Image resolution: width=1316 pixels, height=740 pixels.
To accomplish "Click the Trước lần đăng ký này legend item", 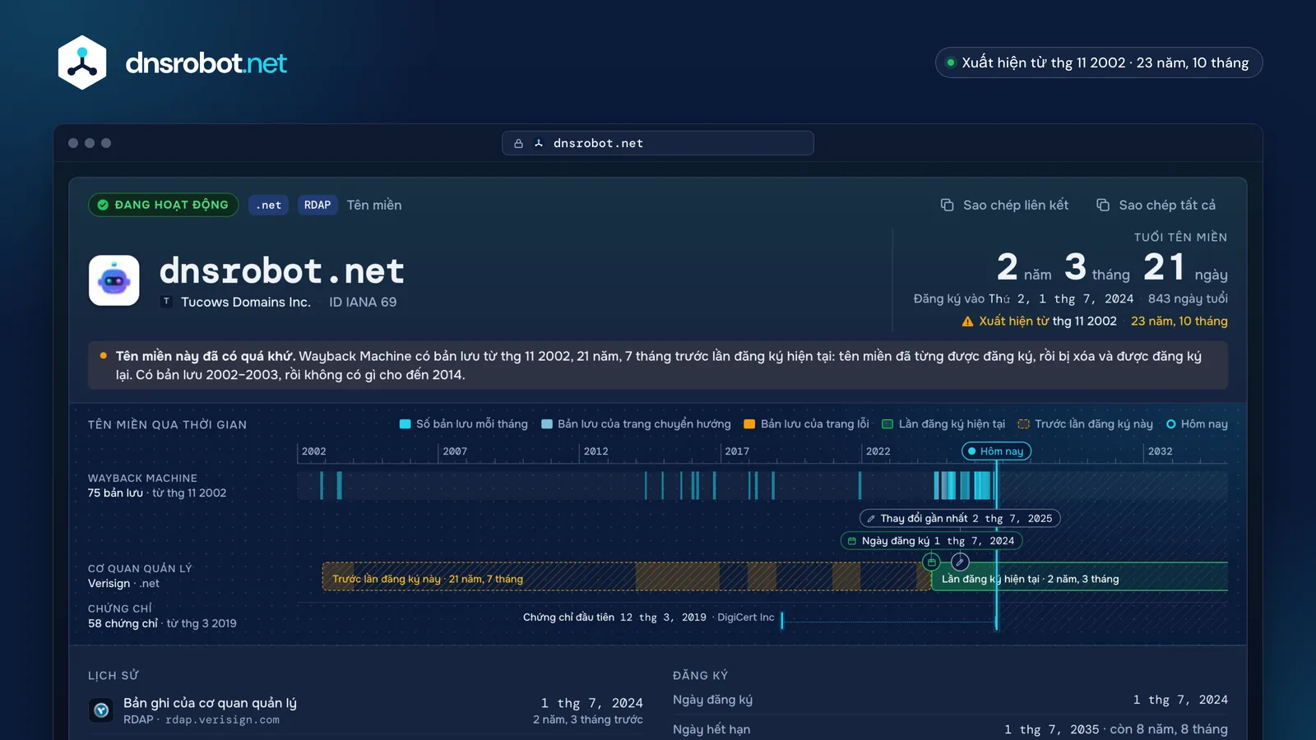I will coord(1086,424).
